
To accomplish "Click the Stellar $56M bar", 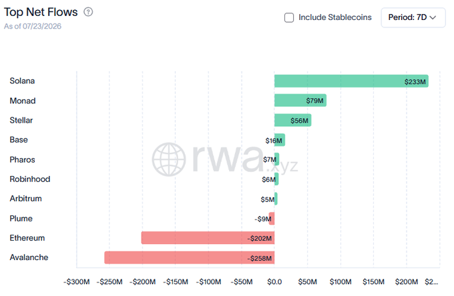I will pyautogui.click(x=292, y=120).
